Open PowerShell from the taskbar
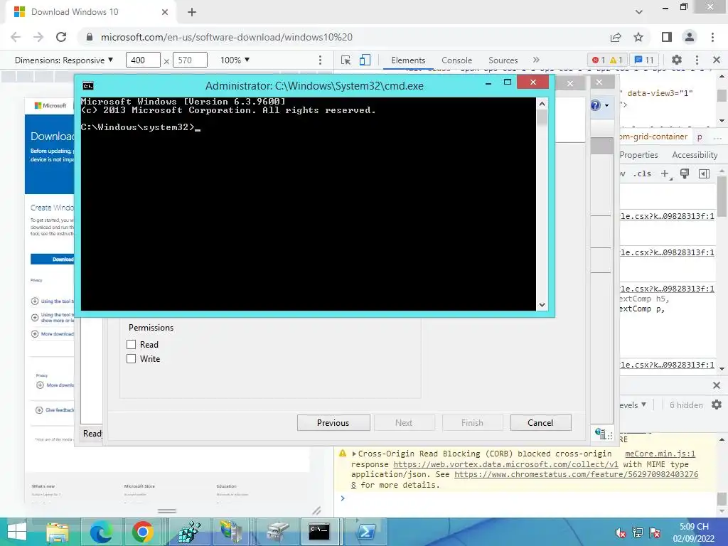The width and height of the screenshot is (728, 546). point(366,532)
